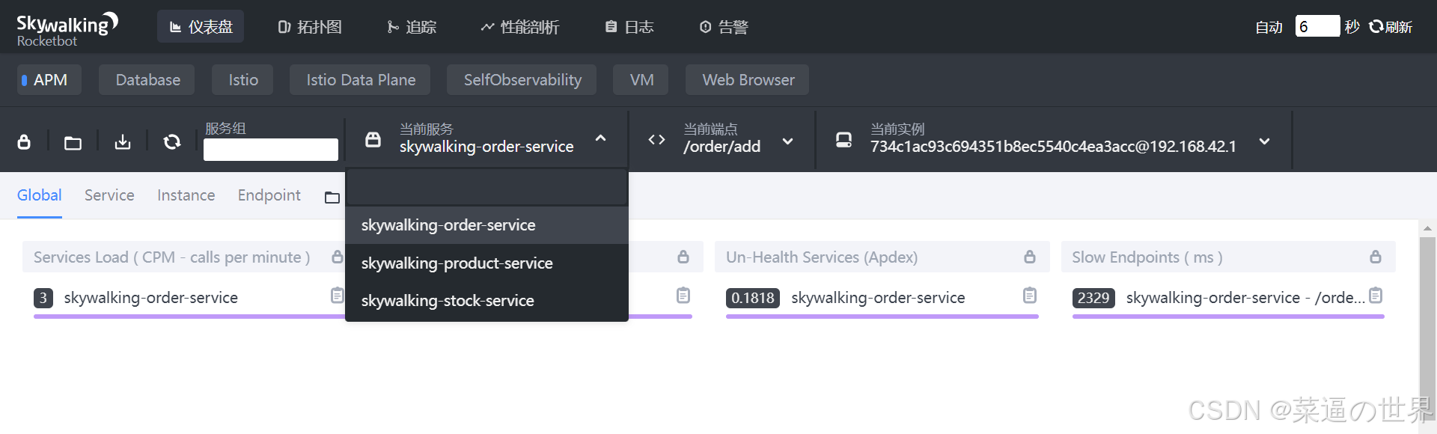Click skywalking-order-service in Un-Health Services list

point(878,298)
